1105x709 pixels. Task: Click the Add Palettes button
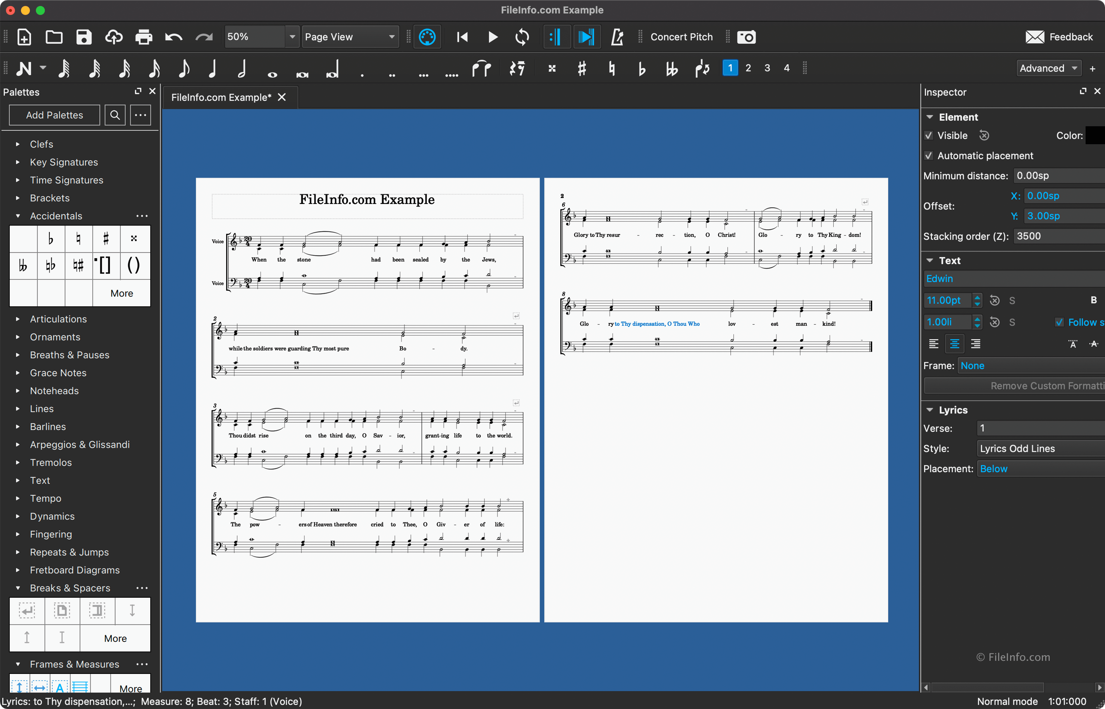click(x=54, y=115)
